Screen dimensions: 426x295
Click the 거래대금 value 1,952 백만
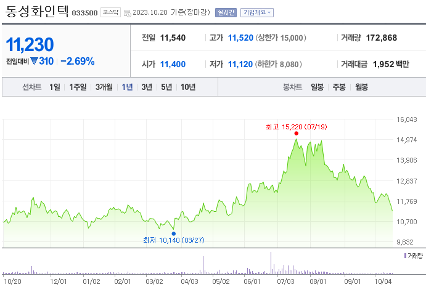pyautogui.click(x=391, y=64)
